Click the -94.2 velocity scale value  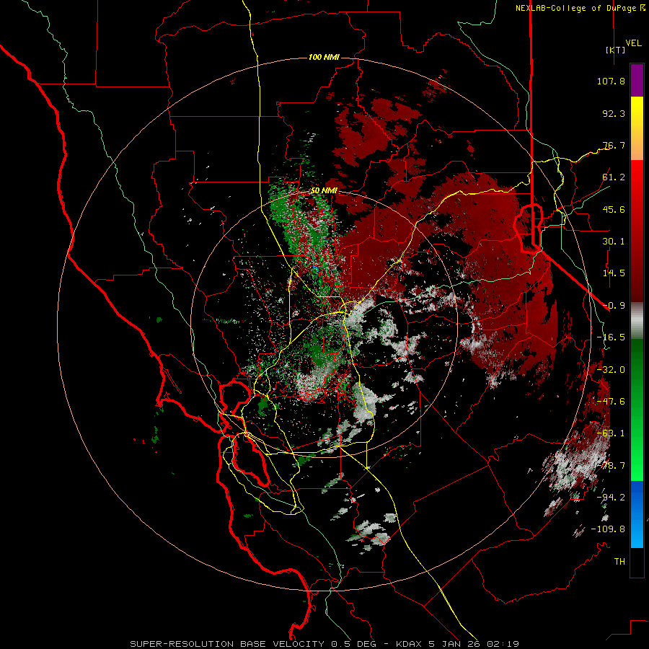611,497
